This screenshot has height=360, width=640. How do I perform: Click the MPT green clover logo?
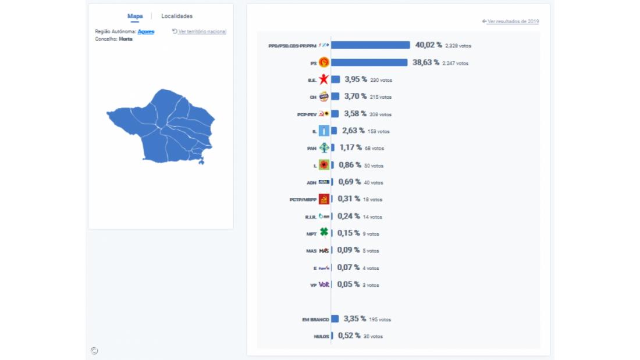pyautogui.click(x=324, y=233)
